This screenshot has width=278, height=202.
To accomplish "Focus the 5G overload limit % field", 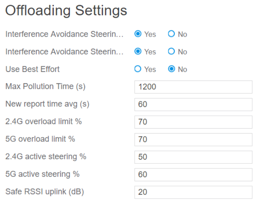I will pos(193,140).
